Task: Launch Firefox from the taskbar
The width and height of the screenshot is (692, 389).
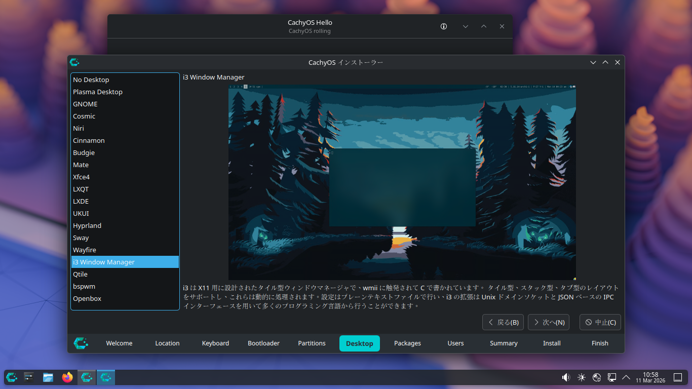Action: coord(67,377)
